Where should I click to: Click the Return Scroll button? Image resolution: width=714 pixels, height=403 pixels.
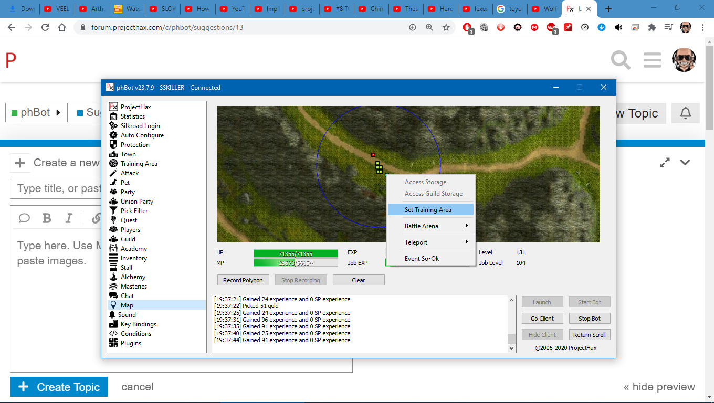[589, 335]
